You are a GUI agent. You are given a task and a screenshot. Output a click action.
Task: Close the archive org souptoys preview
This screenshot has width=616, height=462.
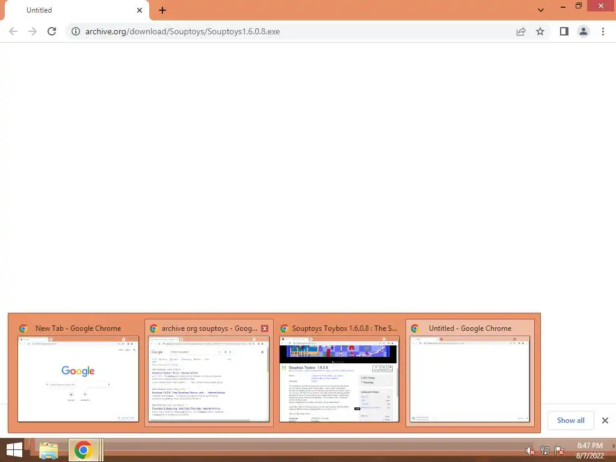[265, 328]
